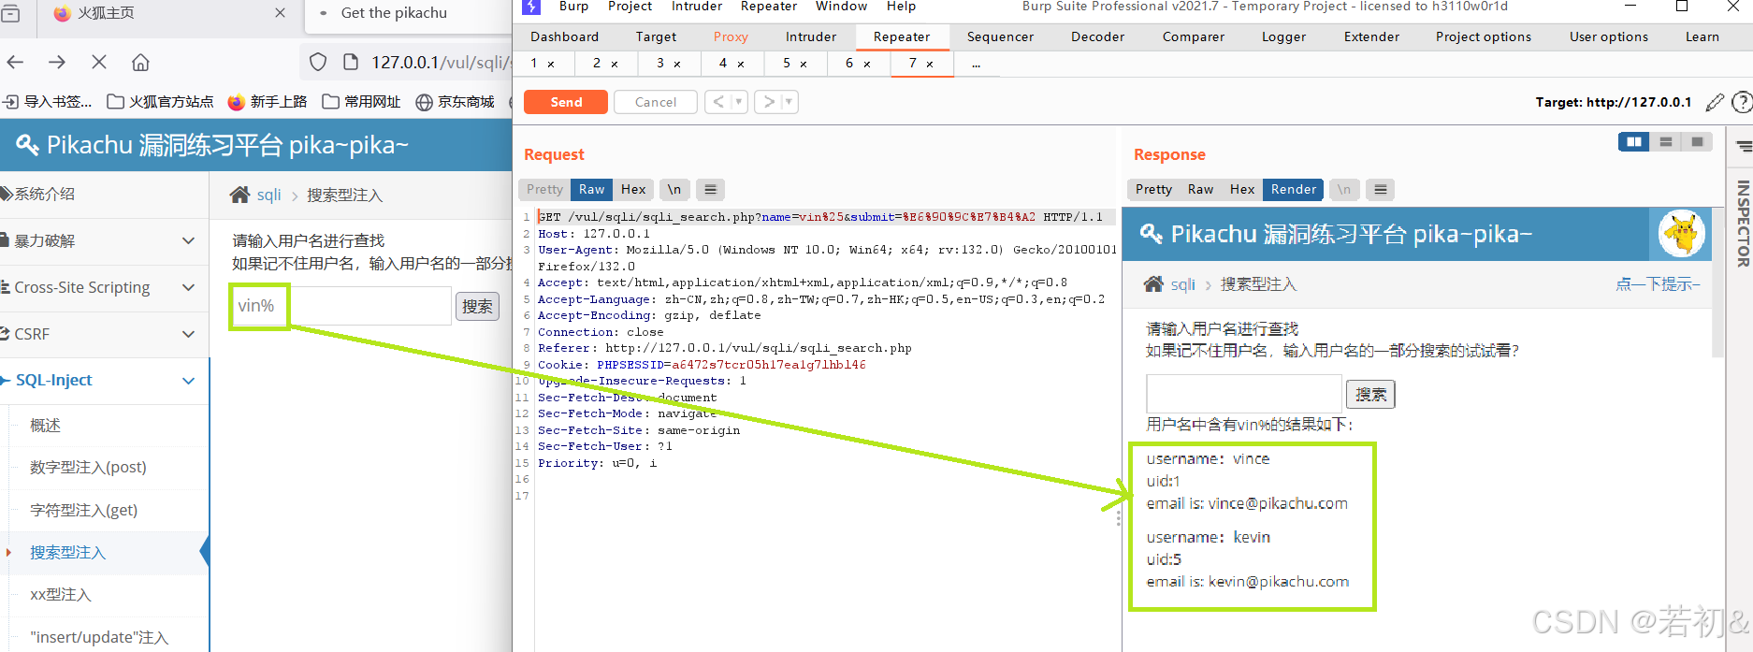
Task: Toggle request non-printable \n characters
Action: [674, 189]
